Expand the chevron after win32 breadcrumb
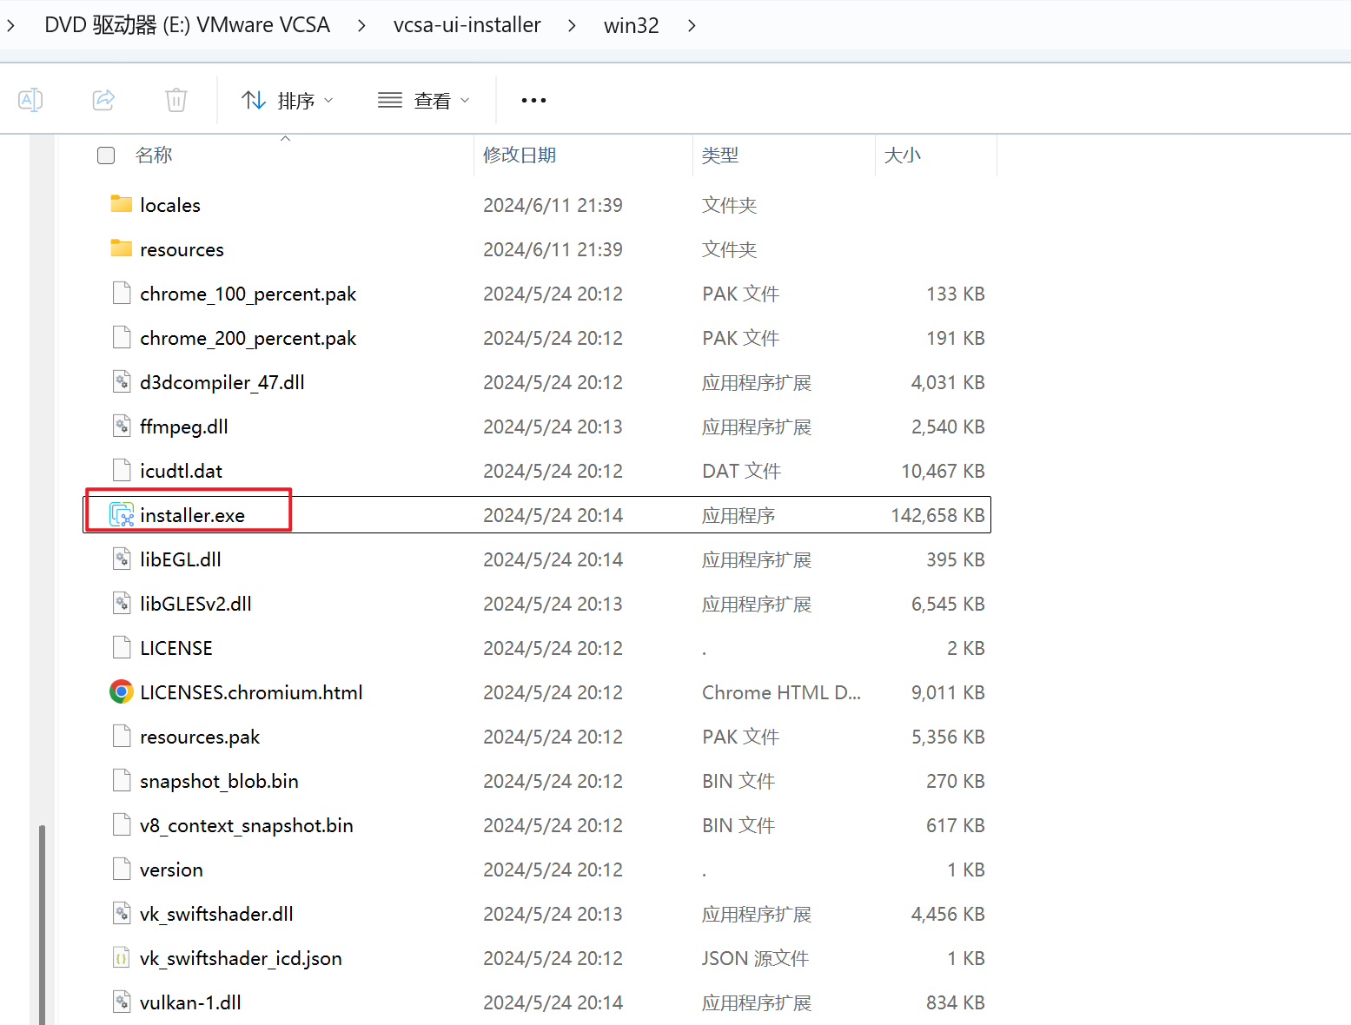1351x1025 pixels. [x=692, y=26]
